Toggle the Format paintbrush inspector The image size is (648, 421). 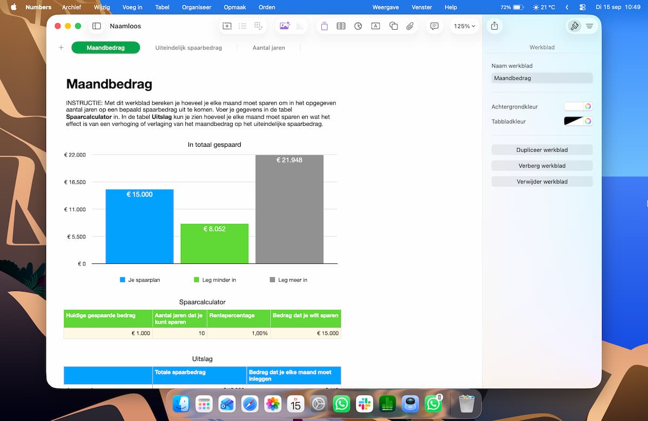[x=575, y=26]
